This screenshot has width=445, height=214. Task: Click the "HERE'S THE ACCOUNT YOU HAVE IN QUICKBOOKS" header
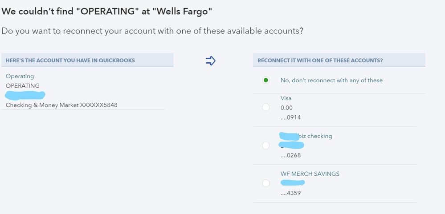(70, 61)
